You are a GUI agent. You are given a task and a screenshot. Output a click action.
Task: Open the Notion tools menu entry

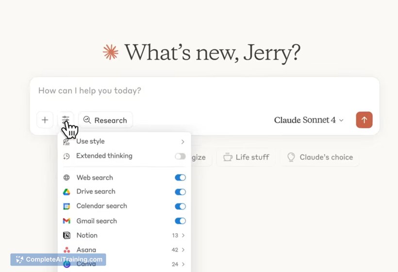click(x=124, y=236)
